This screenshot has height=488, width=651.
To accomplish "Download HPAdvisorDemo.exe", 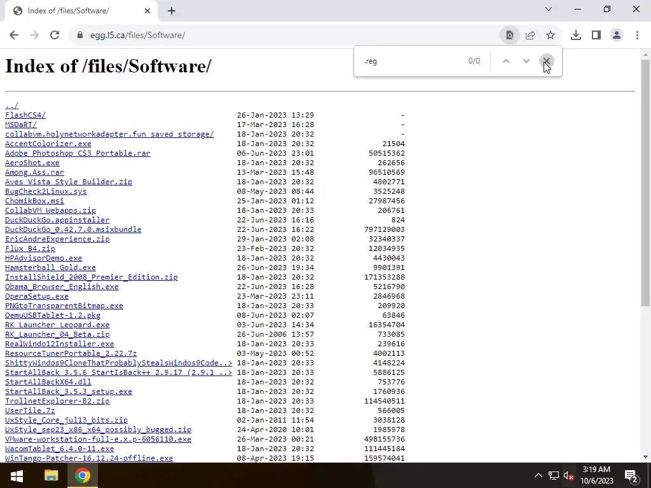I will 44,258.
